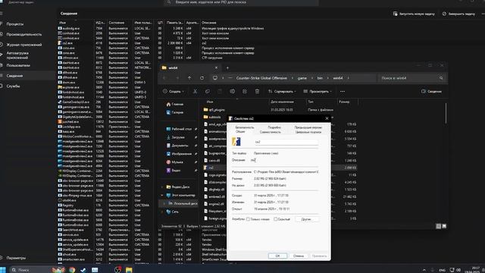Open Processes page in Task Manager sidebar
Viewport: 485px width, 273px height.
[15, 24]
